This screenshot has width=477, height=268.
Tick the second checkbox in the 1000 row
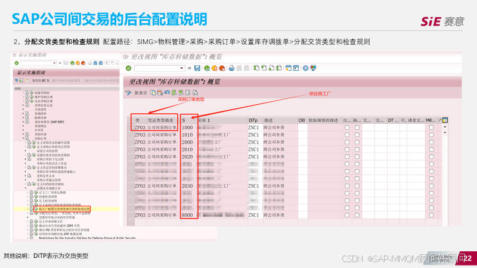click(x=357, y=127)
